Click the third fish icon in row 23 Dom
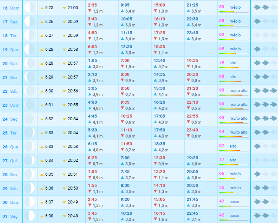This screenshot has width=278, height=223. click(274, 105)
